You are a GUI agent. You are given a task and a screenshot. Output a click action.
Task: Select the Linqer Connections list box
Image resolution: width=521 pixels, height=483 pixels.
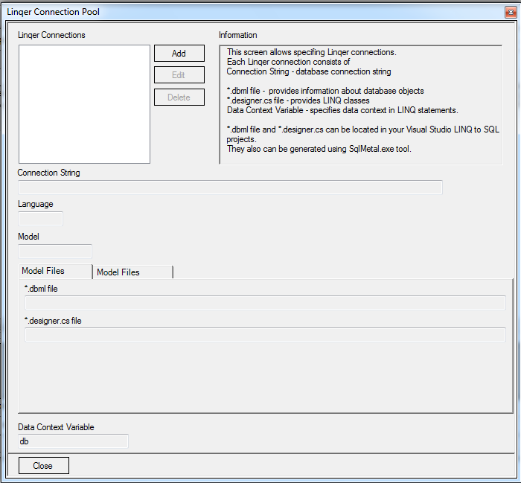pyautogui.click(x=84, y=104)
